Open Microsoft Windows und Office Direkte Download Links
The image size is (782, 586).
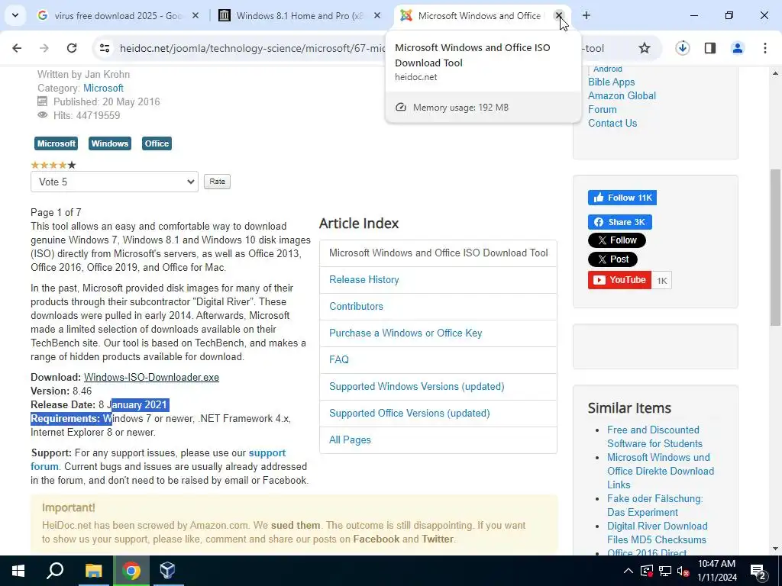[x=661, y=471]
